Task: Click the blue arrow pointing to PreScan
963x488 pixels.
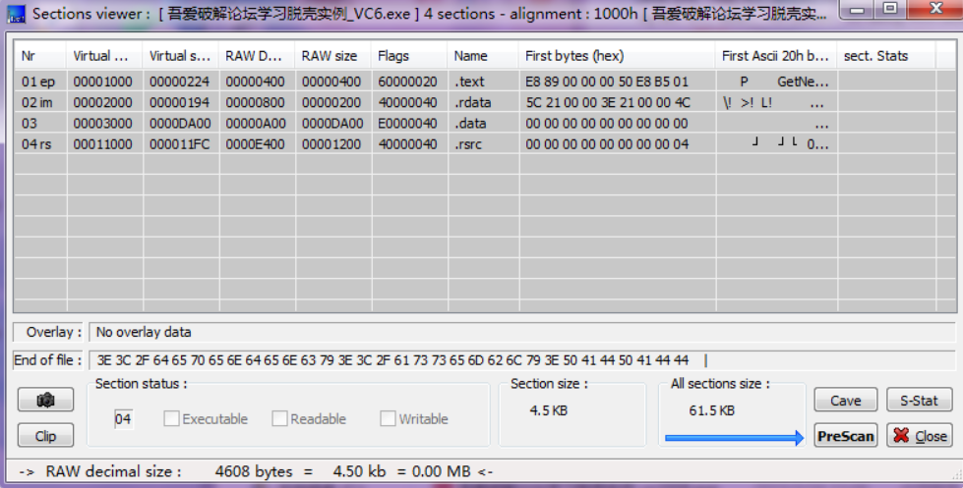Action: point(734,437)
